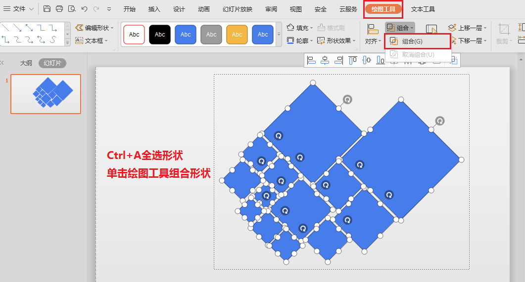
Task: Switch to the 开始 tab
Action: tap(129, 9)
